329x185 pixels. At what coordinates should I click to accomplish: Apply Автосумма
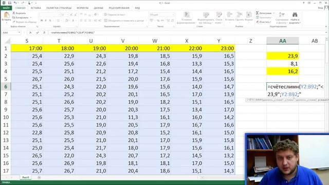(264, 13)
